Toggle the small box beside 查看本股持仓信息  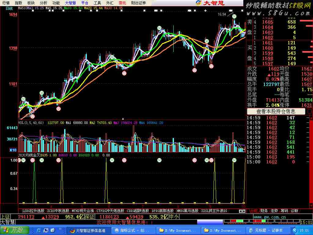310,111
